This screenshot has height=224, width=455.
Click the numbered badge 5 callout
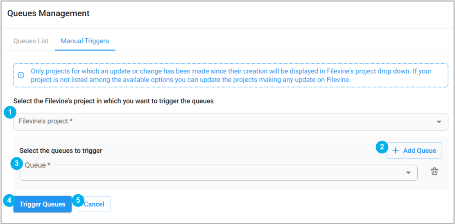click(78, 200)
